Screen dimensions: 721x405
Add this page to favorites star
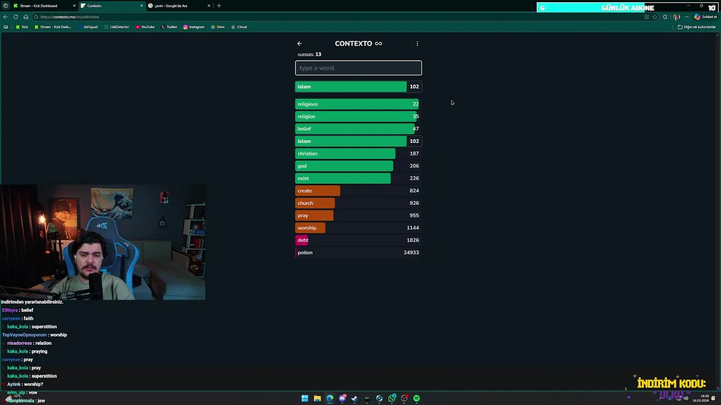coord(655,17)
